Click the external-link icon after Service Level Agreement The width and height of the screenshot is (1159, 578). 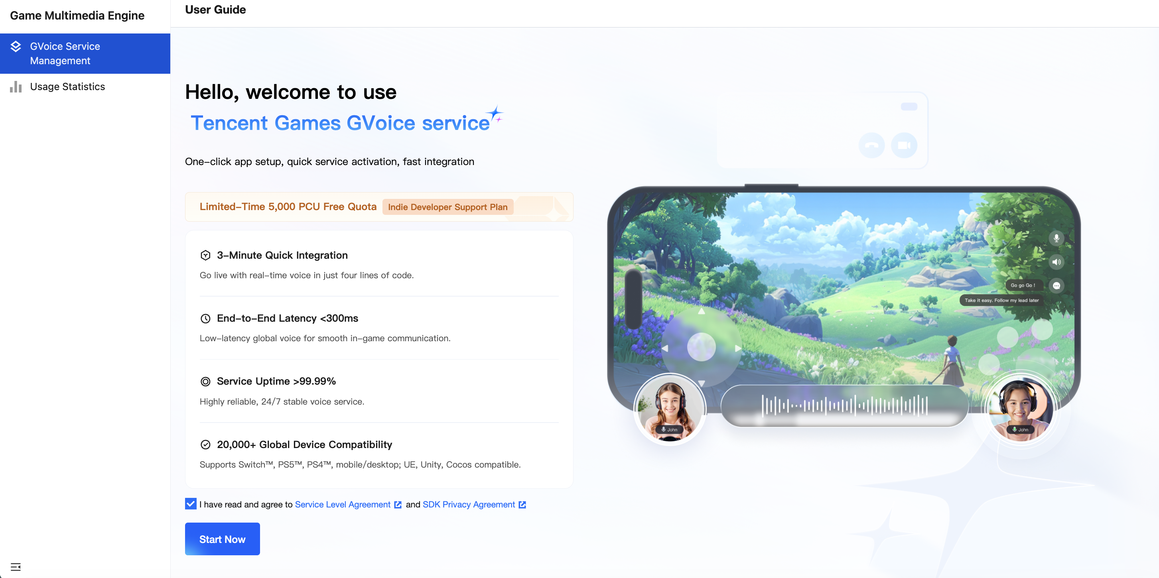pyautogui.click(x=398, y=505)
